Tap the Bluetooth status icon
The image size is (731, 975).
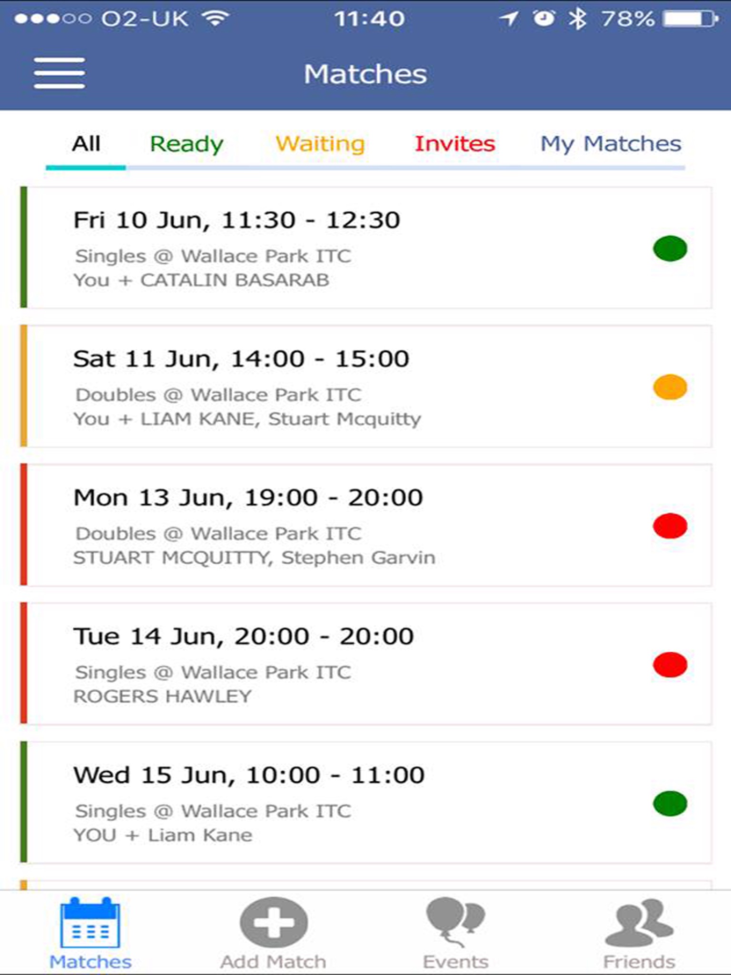coord(577,19)
